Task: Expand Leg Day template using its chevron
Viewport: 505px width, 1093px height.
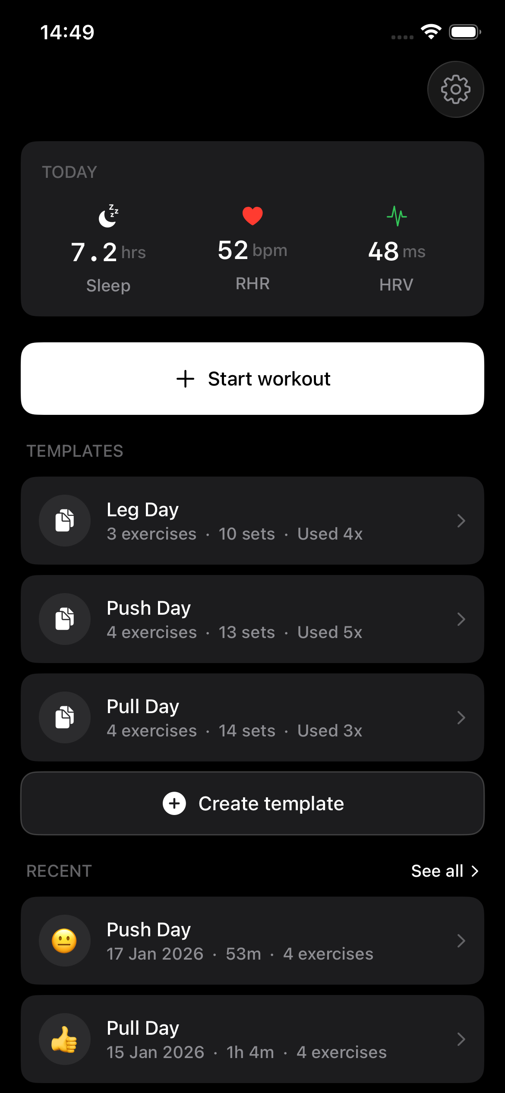Action: [461, 521]
